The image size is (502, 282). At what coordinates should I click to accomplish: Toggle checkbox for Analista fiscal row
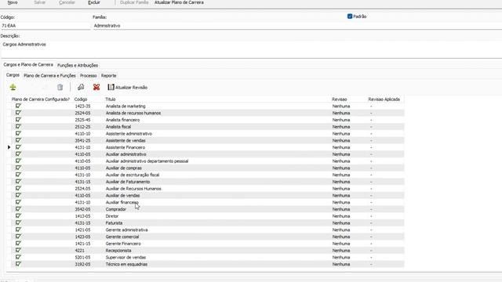[18, 127]
